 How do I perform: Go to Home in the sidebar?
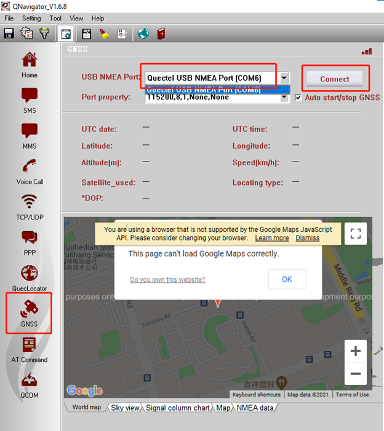point(30,65)
